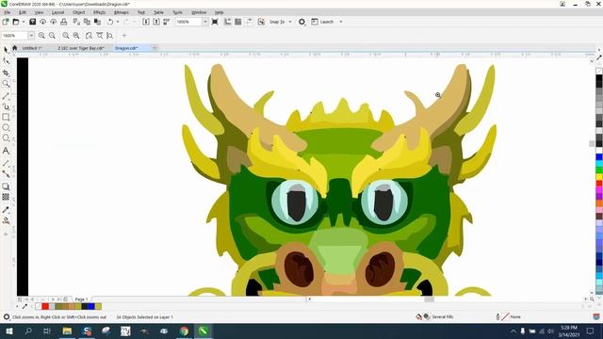
Task: Open the Undo history dropdown arrow
Action: pyautogui.click(x=118, y=22)
